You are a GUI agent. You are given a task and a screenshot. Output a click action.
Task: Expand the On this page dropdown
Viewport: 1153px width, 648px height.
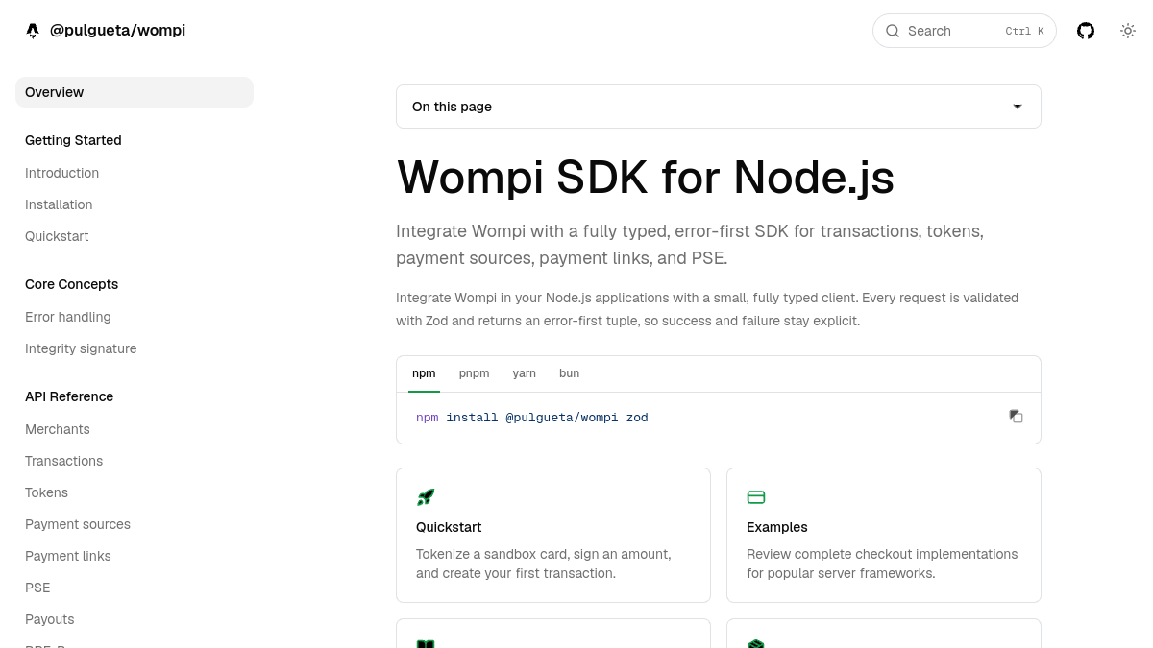(x=719, y=107)
